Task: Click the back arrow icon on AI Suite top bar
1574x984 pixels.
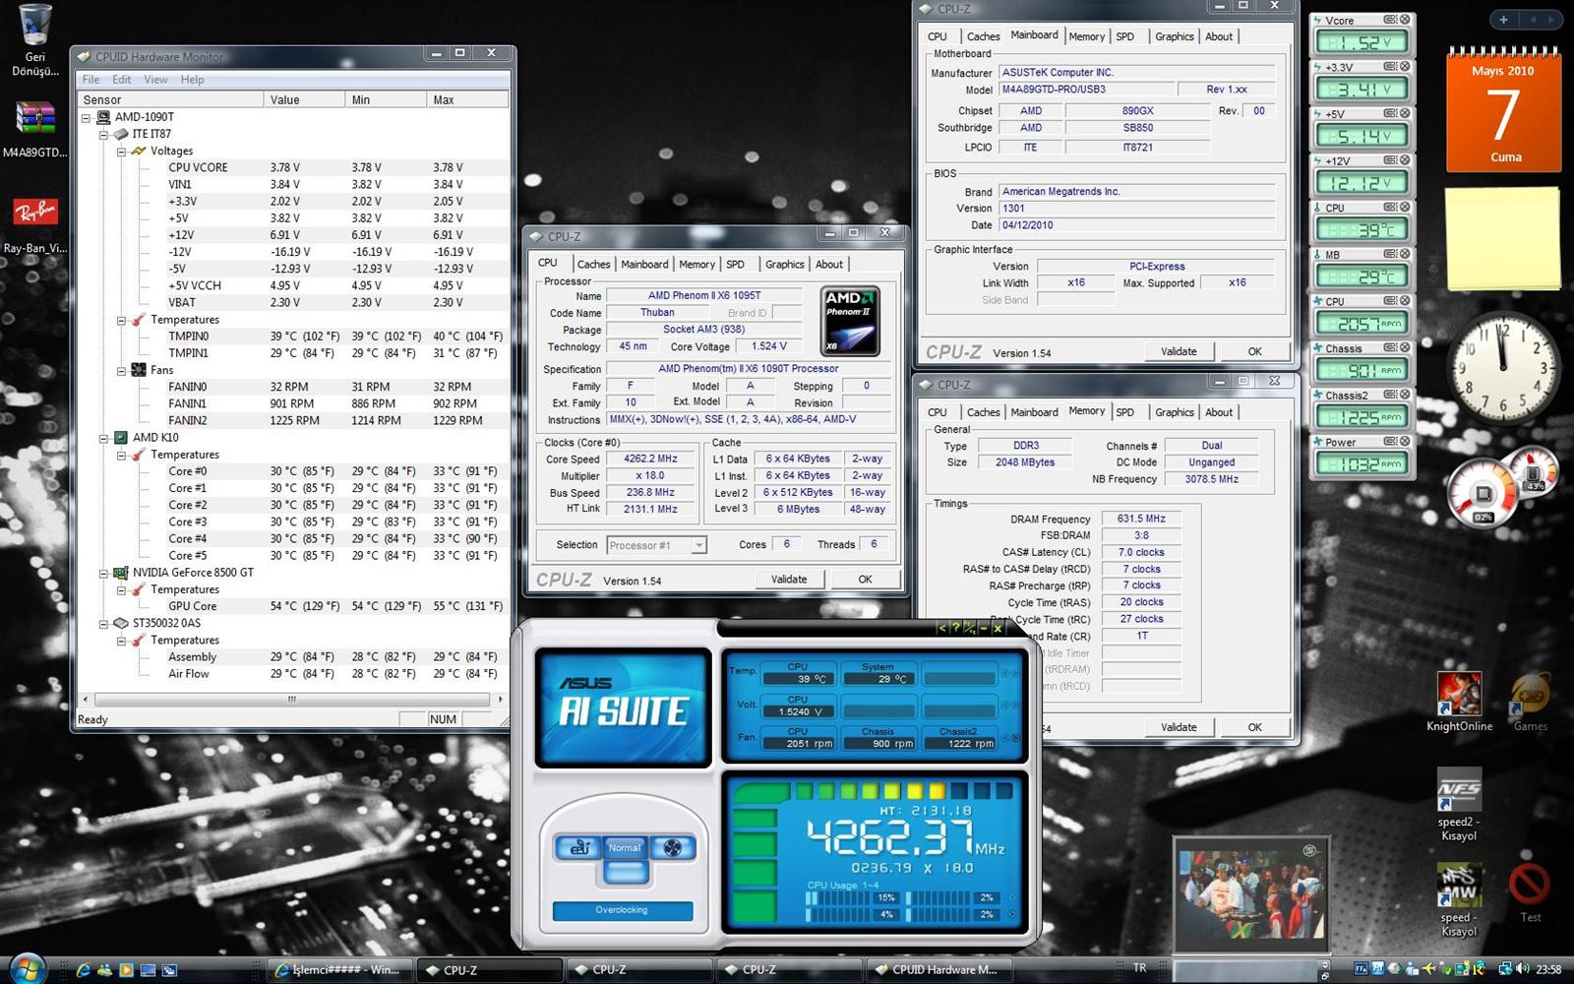Action: [x=942, y=628]
